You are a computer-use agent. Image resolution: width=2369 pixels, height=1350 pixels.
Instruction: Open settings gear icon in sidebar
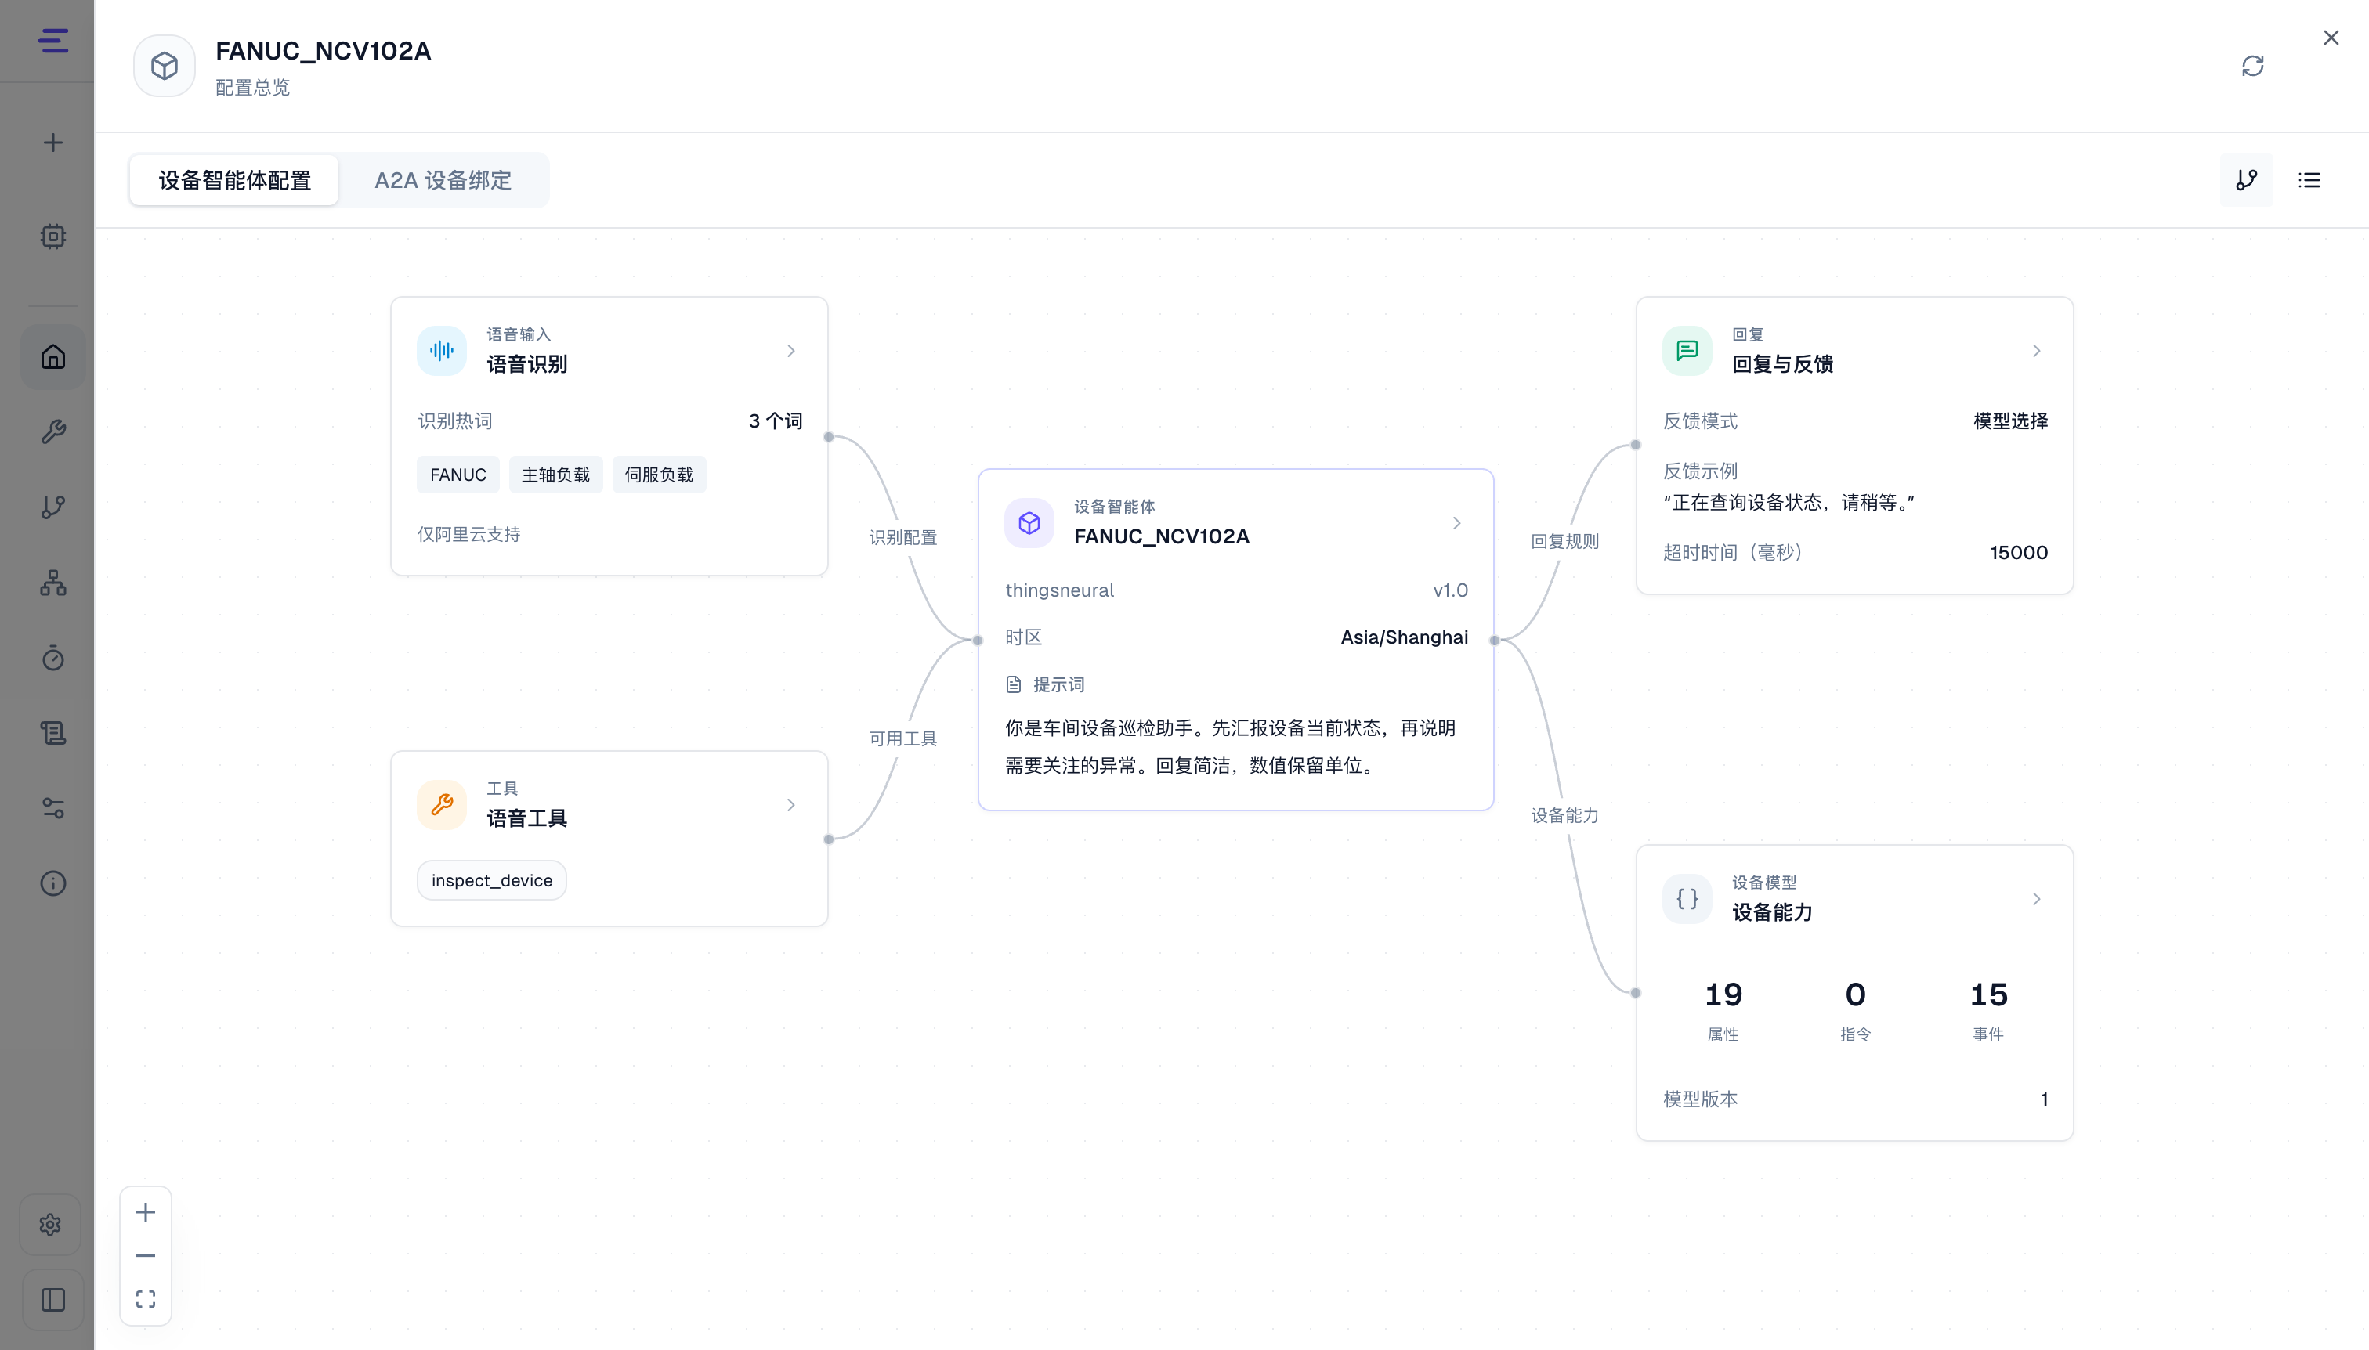(x=51, y=1225)
